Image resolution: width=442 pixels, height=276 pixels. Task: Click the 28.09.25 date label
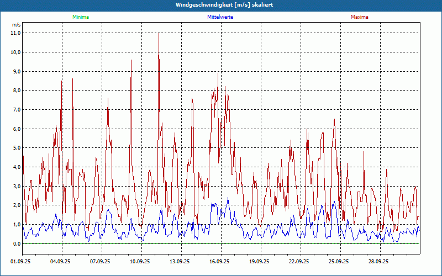[x=378, y=262]
